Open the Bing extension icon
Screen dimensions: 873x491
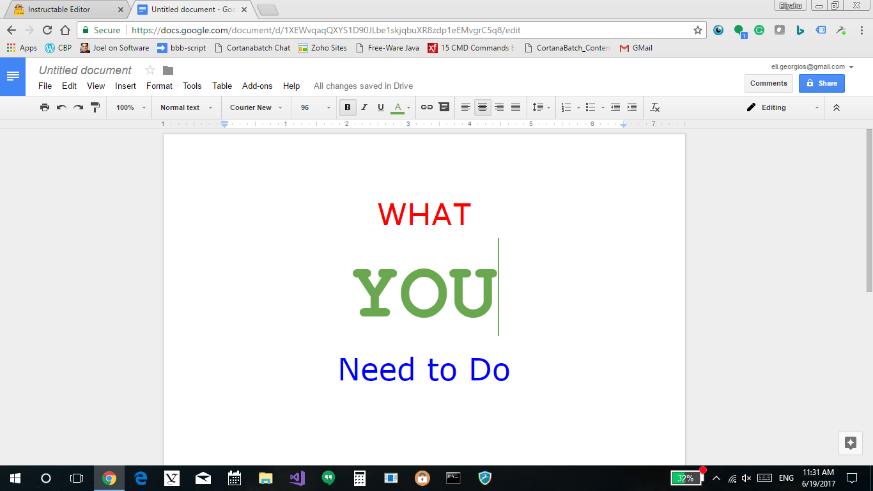point(800,30)
